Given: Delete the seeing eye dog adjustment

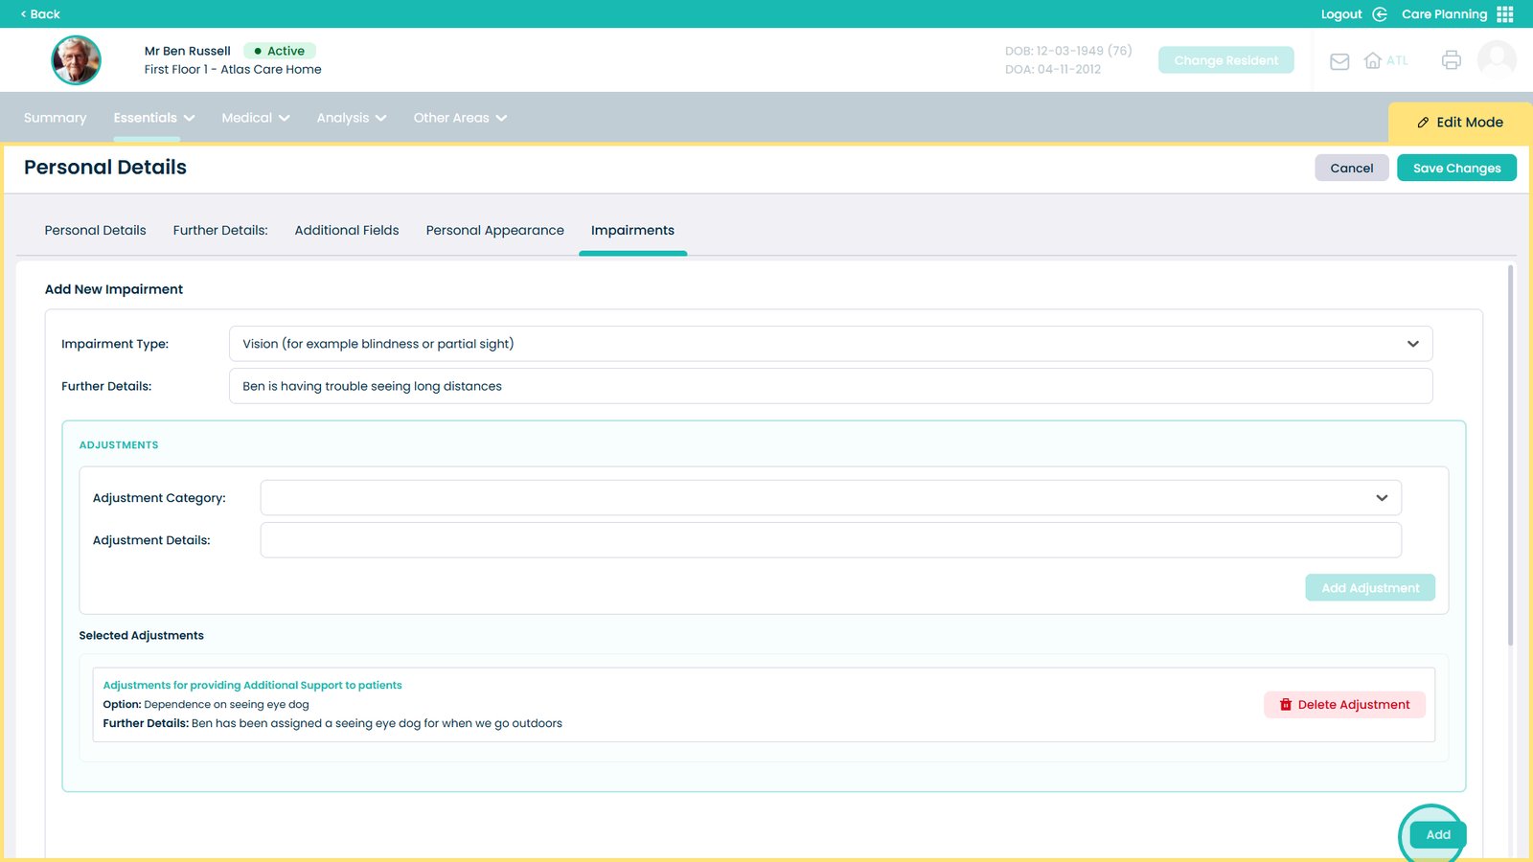Looking at the screenshot, I should 1343,705.
